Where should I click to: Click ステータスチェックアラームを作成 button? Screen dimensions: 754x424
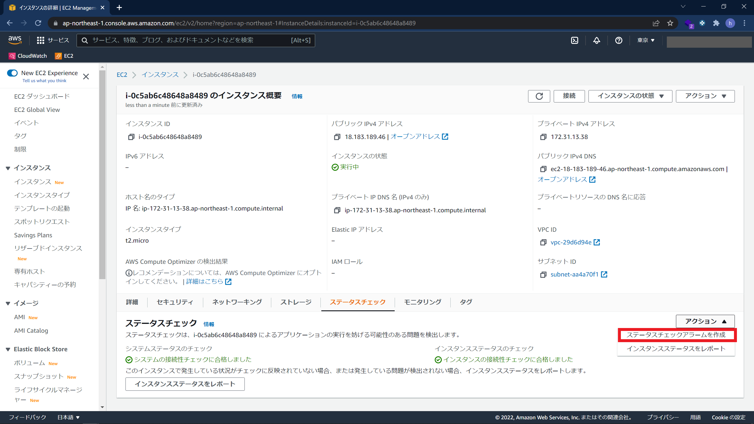pos(676,334)
